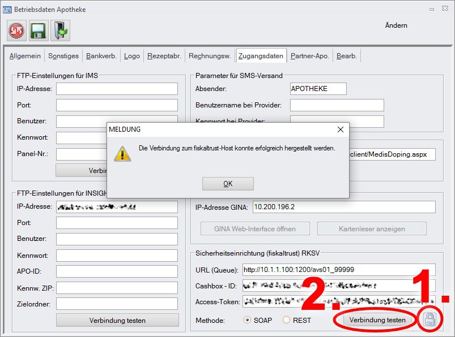Click GINA Web-Interface öffnen button
455x337 pixels.
pyautogui.click(x=255, y=228)
